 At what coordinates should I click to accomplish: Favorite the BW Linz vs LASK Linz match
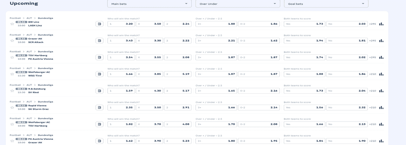(12, 24)
